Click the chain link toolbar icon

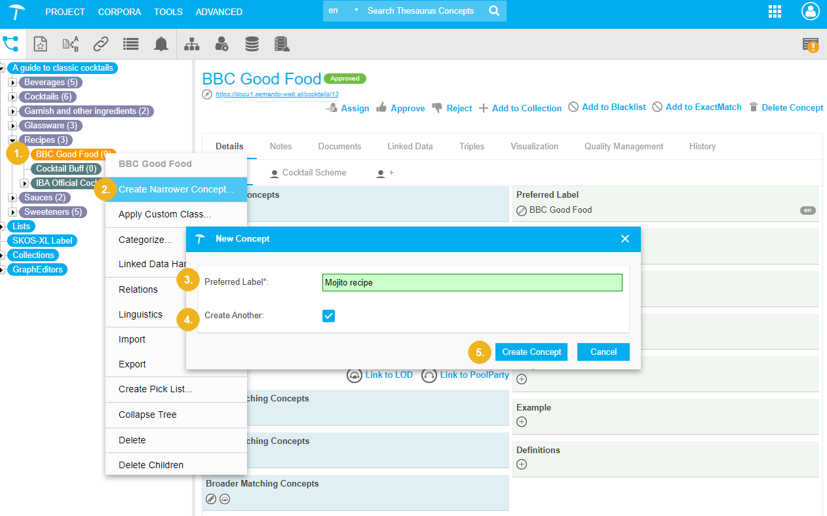pyautogui.click(x=100, y=44)
